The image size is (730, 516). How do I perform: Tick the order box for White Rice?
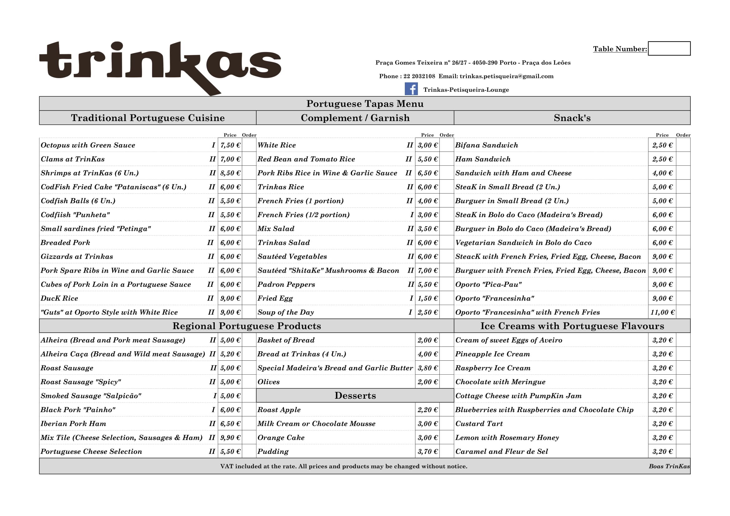[x=446, y=145]
